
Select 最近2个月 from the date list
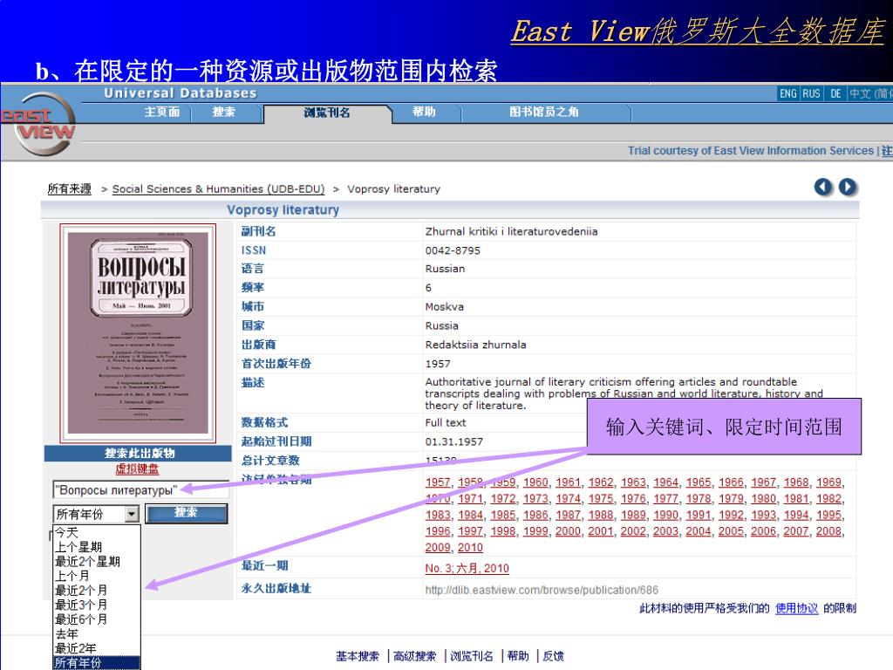point(81,591)
